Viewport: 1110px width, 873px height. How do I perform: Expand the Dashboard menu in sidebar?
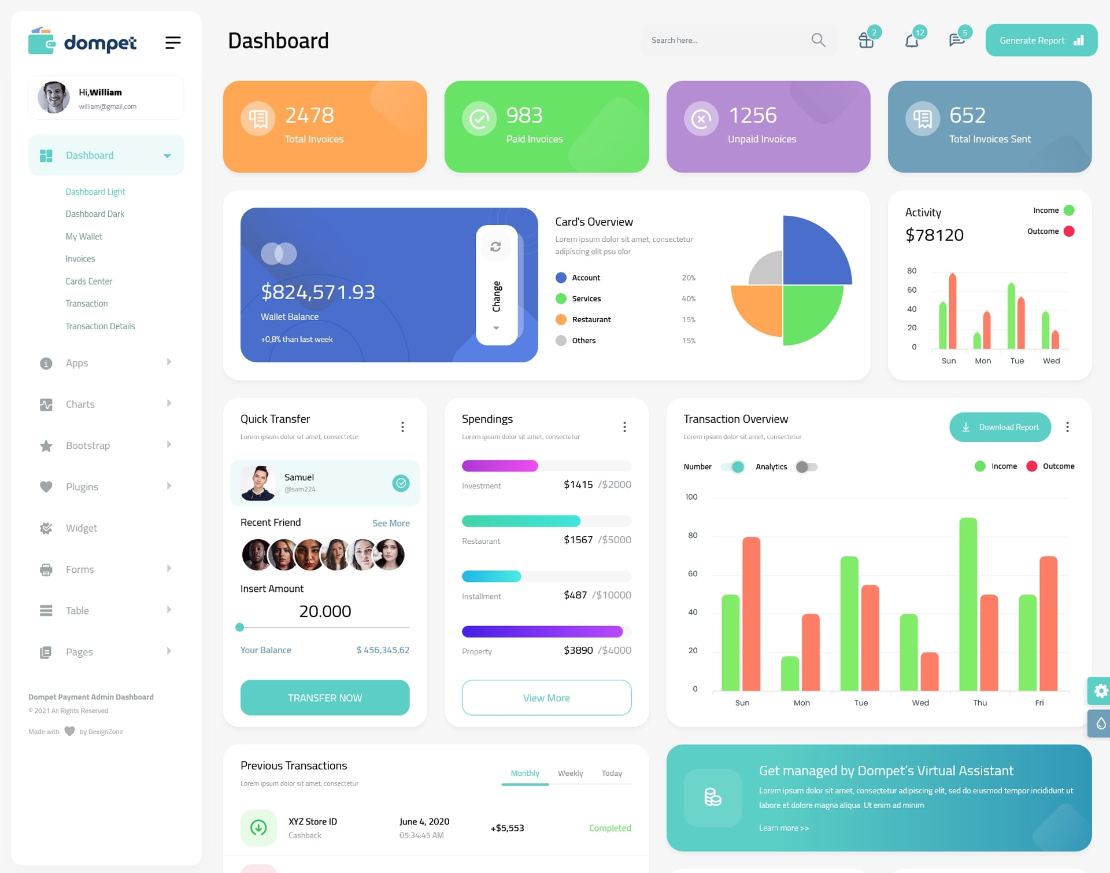165,155
